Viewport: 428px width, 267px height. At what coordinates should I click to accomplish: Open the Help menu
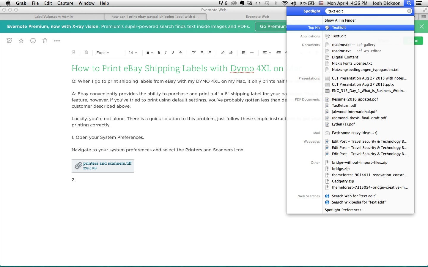(104, 3)
